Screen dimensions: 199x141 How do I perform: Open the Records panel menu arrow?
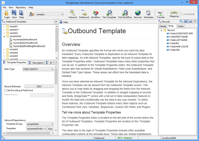[195, 21]
